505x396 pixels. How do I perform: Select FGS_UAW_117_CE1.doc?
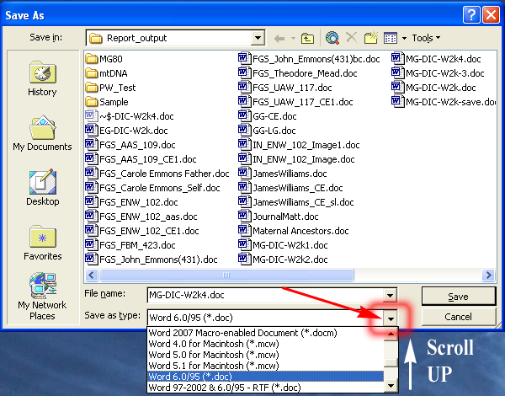pyautogui.click(x=295, y=102)
